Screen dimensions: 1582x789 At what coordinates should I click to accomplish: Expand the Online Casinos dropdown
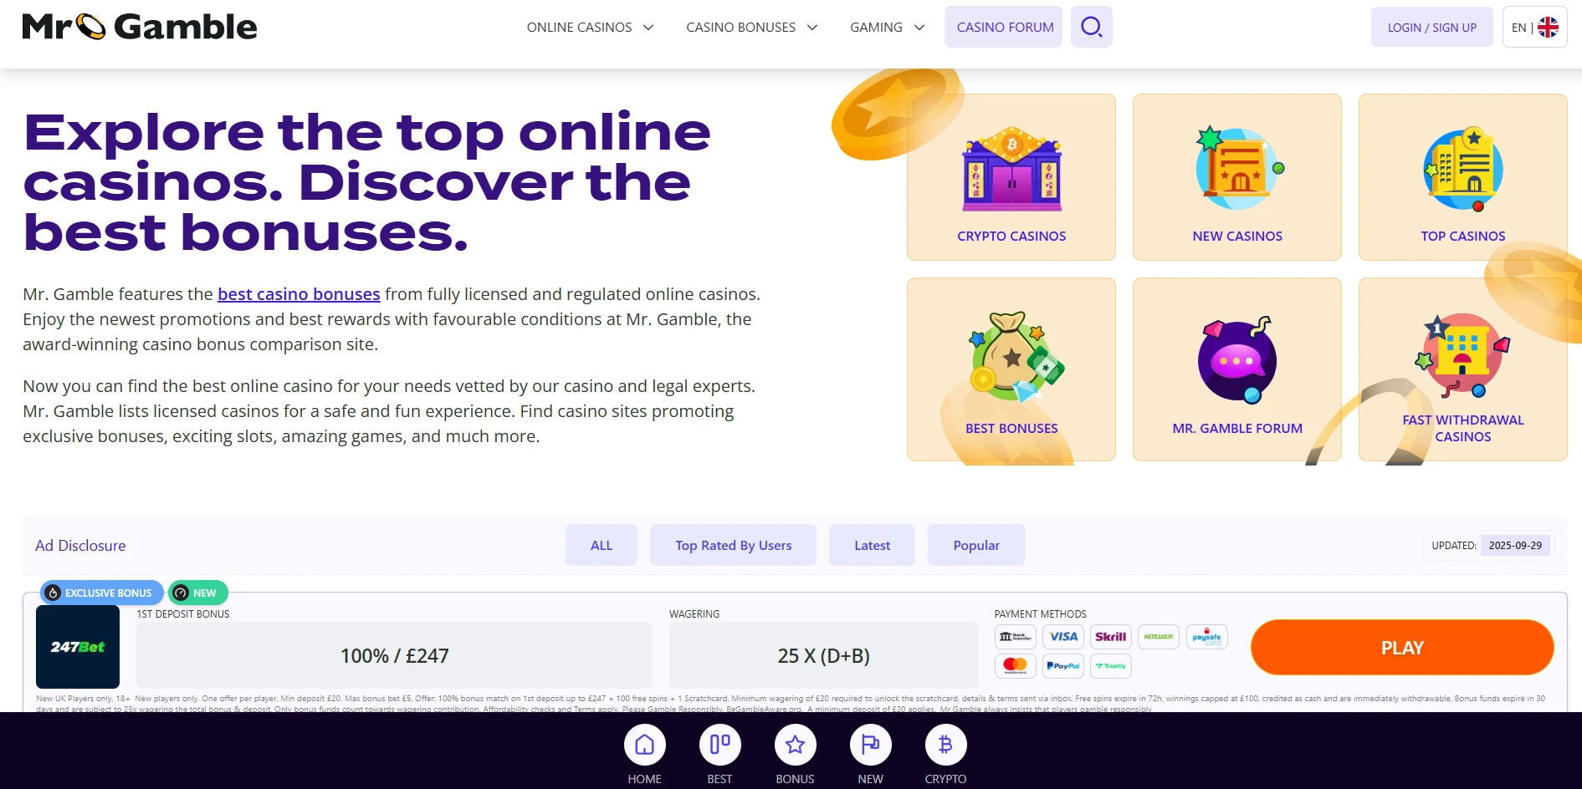click(590, 27)
